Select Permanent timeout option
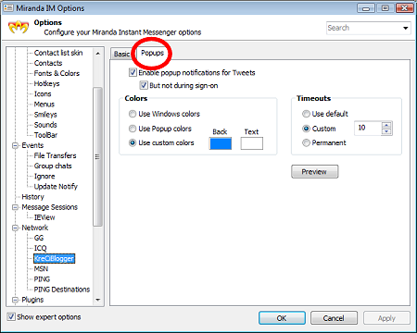The height and width of the screenshot is (333, 417). [x=306, y=142]
